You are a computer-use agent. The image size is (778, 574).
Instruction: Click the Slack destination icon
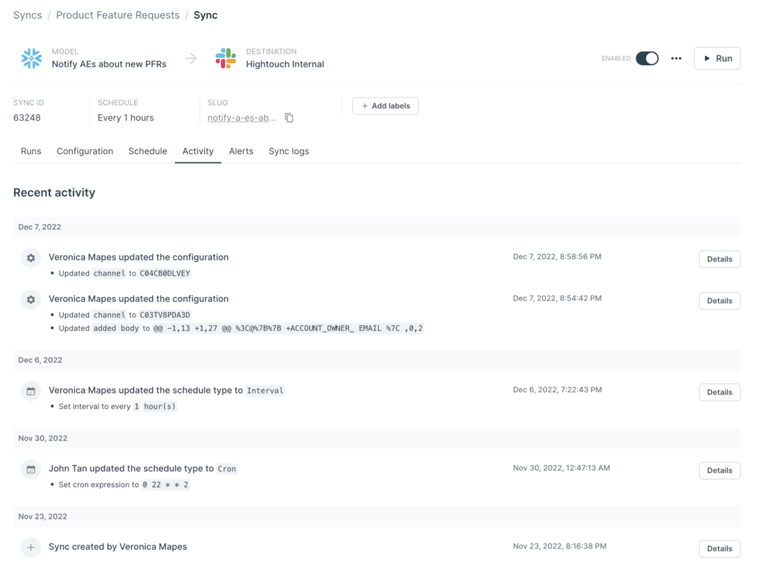226,58
